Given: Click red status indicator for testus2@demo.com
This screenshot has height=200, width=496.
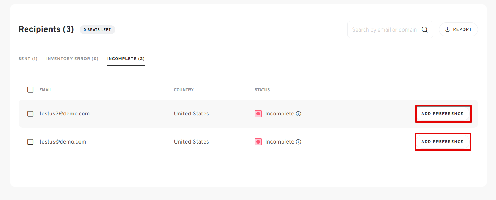Looking at the screenshot, I should tap(258, 114).
